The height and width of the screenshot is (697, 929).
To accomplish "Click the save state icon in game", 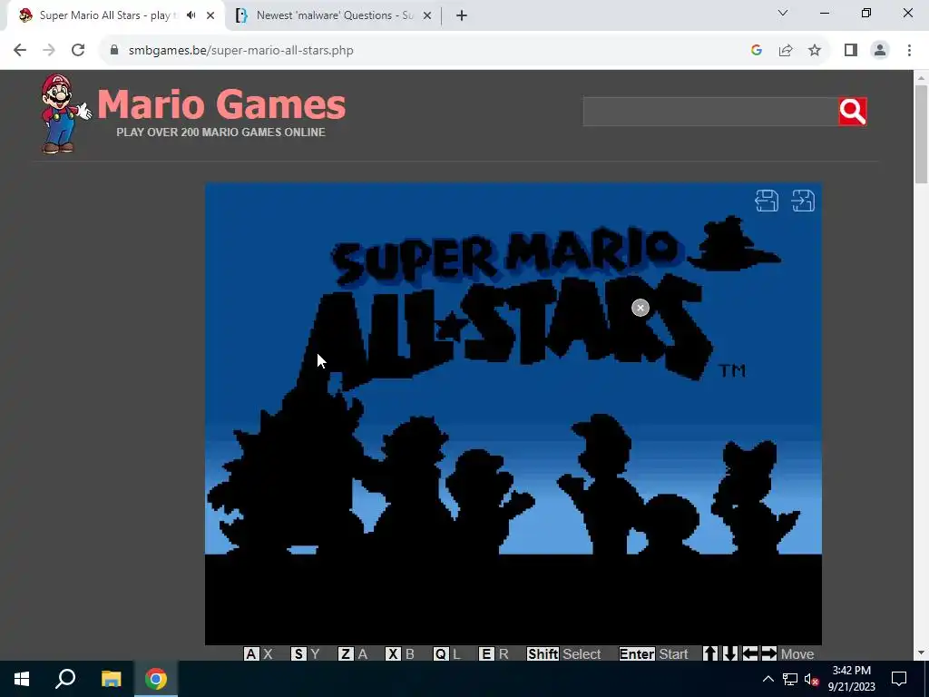I will 767,201.
